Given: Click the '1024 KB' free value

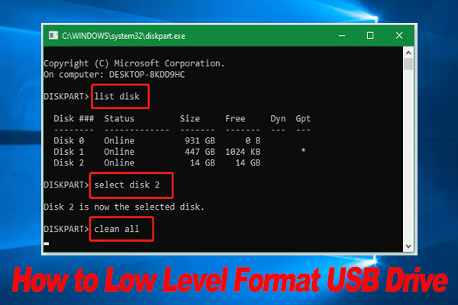Looking at the screenshot, I should pos(243,152).
